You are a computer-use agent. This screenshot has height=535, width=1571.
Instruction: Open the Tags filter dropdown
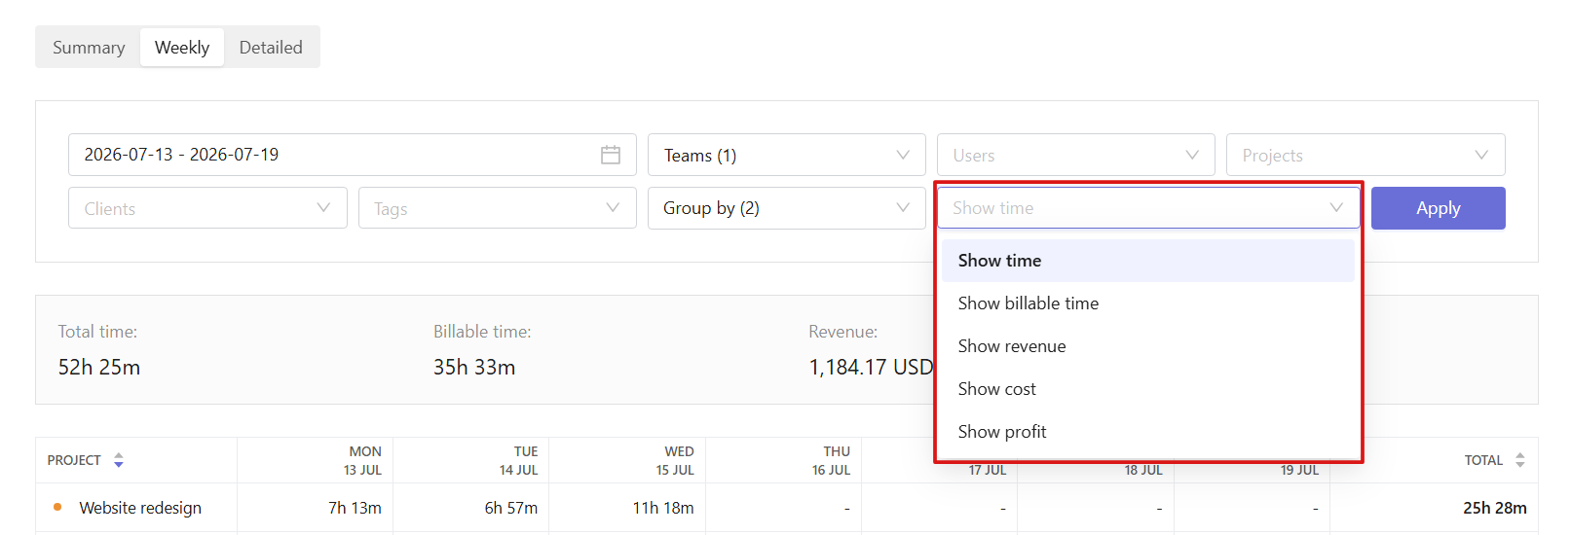(x=497, y=208)
